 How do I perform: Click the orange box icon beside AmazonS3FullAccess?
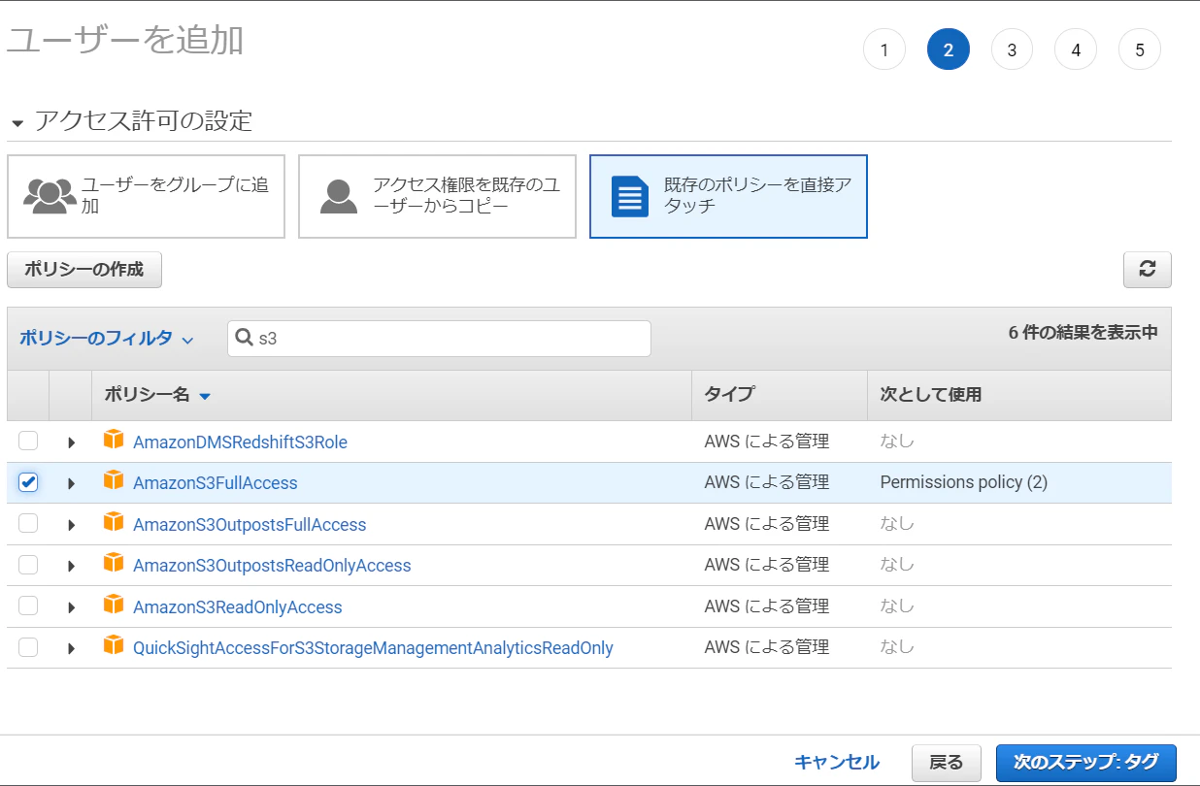(114, 480)
